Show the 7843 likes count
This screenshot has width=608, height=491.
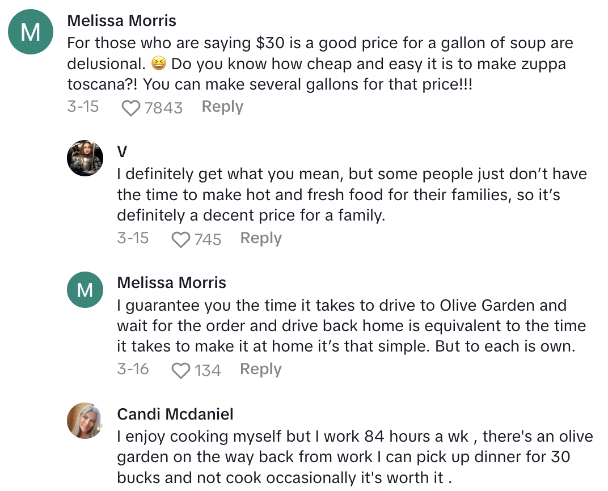coord(163,108)
